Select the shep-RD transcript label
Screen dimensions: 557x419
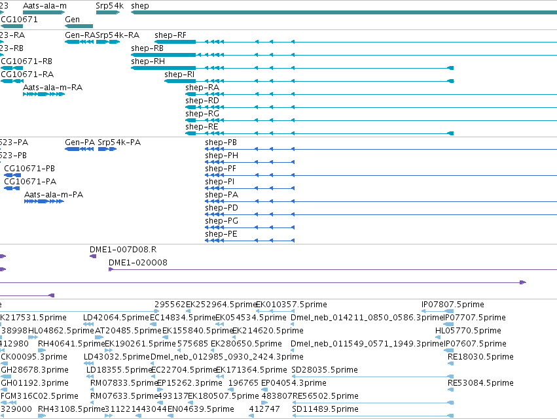point(202,101)
